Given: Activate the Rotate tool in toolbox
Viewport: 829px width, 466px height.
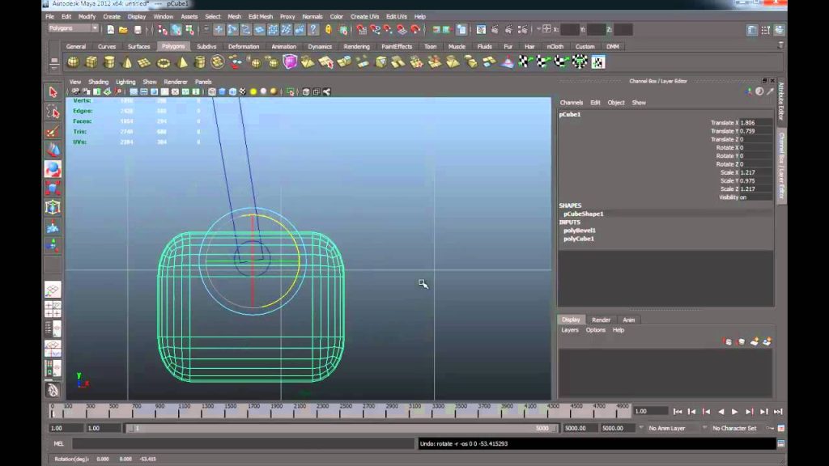Looking at the screenshot, I should coord(53,169).
